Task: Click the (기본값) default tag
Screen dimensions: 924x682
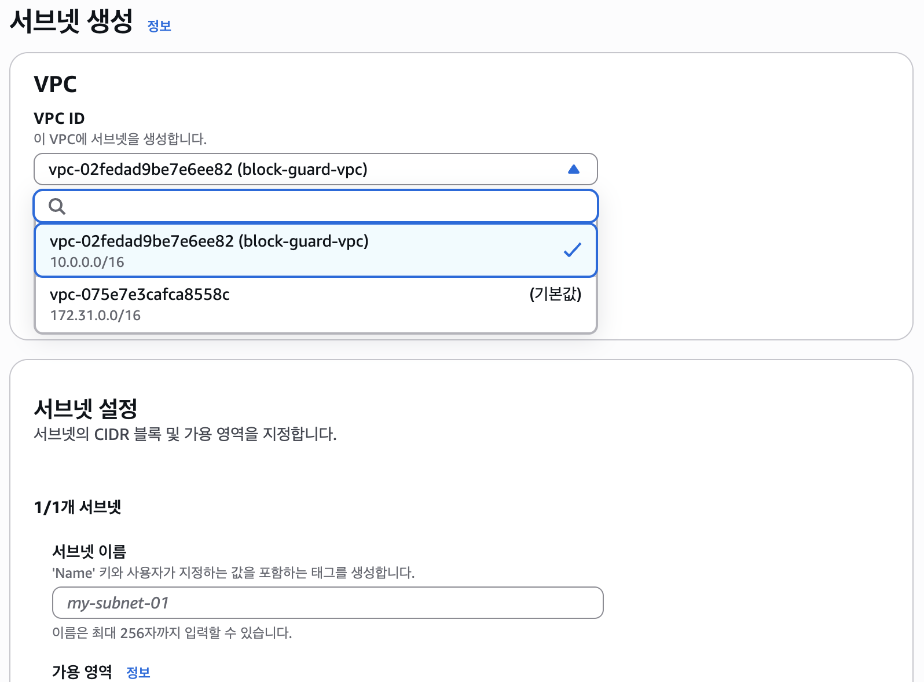Action: click(555, 294)
